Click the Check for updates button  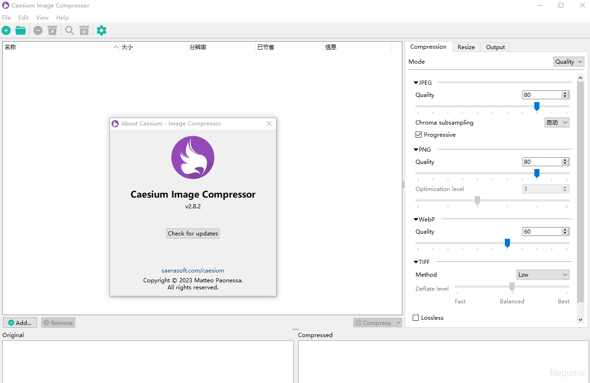(x=193, y=234)
